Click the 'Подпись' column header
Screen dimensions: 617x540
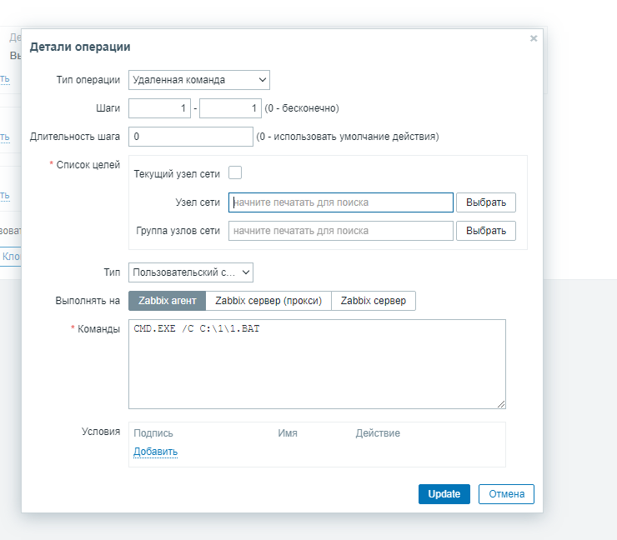tap(153, 433)
